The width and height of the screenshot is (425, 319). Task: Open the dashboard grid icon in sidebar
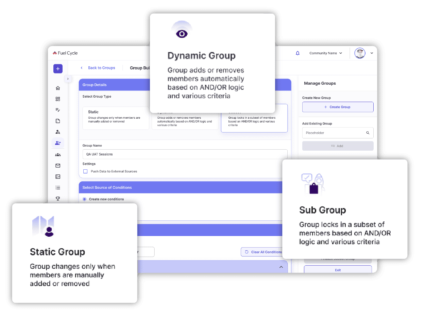[x=58, y=99]
